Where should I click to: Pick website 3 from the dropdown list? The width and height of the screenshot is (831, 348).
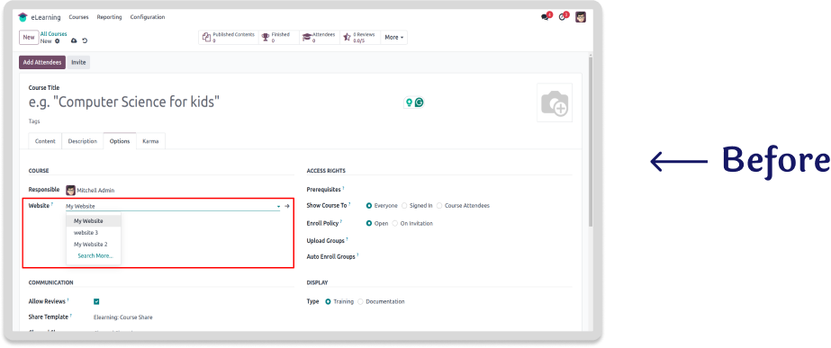86,233
